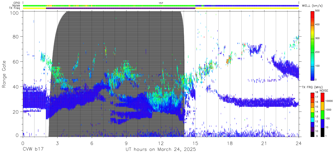Click the 20 tick on Range Gate axis
Viewport: 336px width, 155px height.
[16, 112]
